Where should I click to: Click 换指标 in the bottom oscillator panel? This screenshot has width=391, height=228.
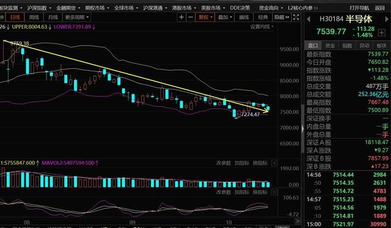(x=260, y=192)
